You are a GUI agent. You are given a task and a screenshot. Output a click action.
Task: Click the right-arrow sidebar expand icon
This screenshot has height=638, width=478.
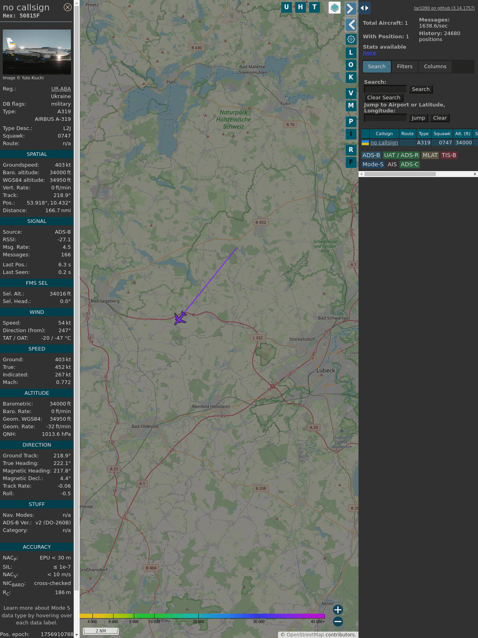[x=351, y=8]
